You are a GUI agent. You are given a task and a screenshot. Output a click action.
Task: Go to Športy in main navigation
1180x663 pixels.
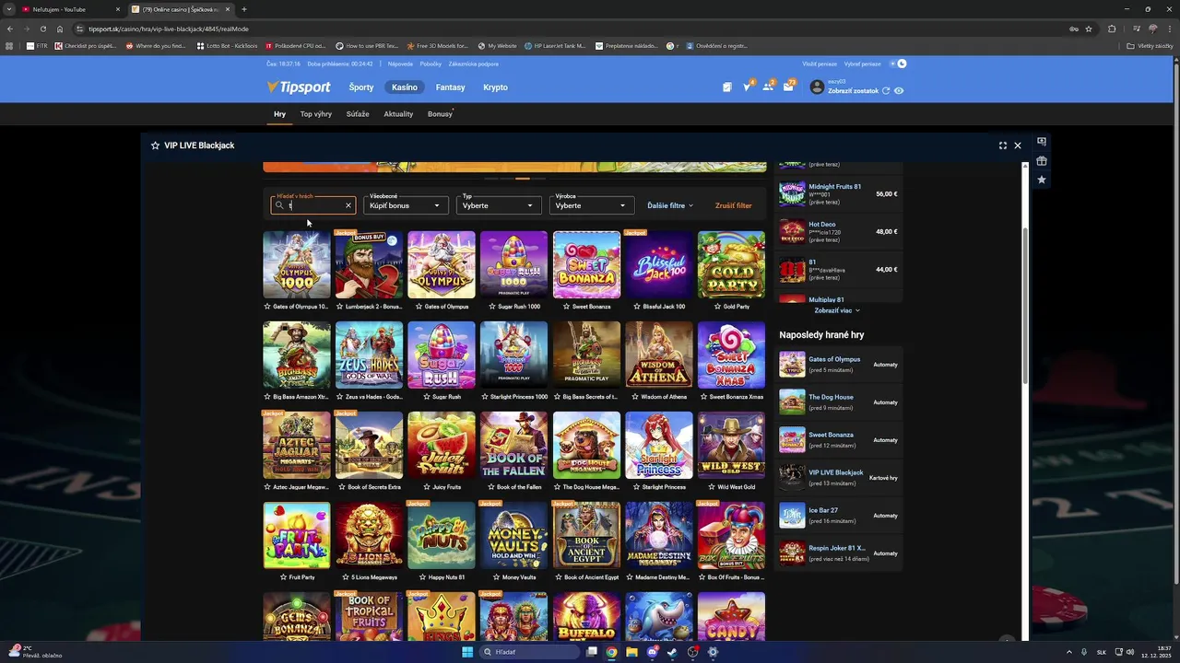[x=361, y=87]
